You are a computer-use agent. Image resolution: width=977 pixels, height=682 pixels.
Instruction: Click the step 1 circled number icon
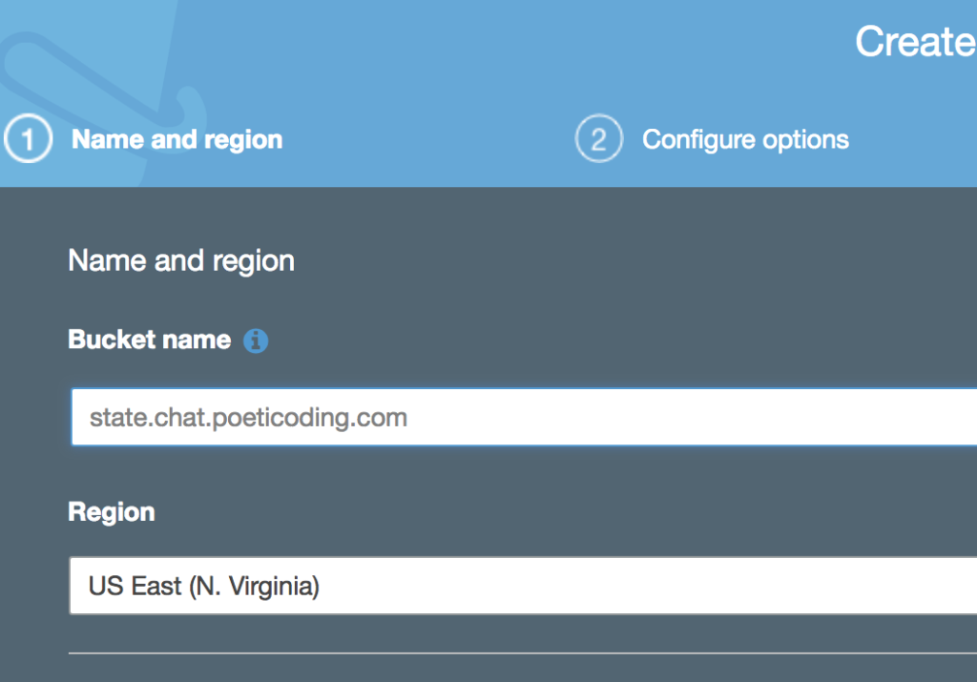pos(28,139)
